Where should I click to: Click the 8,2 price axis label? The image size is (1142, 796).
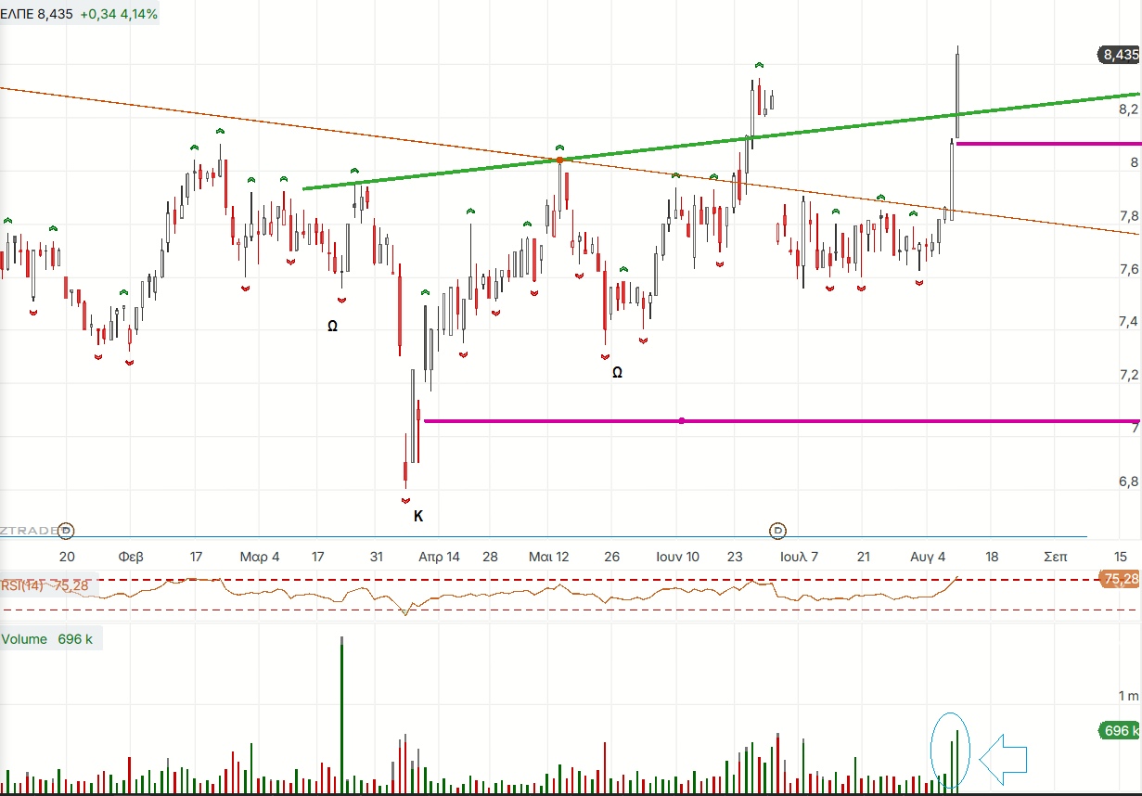[x=1127, y=109]
